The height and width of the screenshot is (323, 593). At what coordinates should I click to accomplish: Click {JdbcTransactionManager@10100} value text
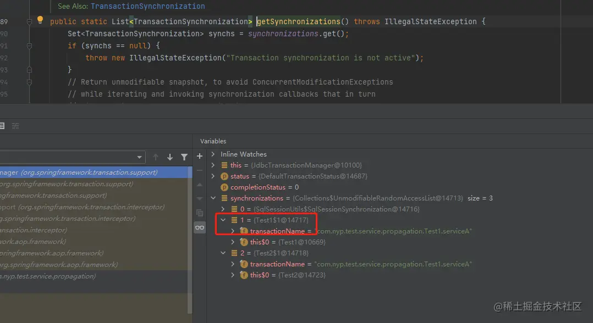[306, 165]
